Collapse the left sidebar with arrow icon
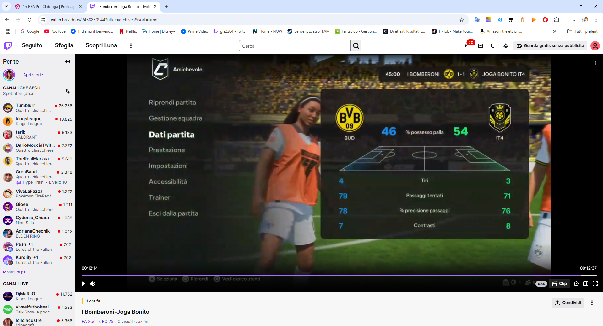The image size is (603, 326). click(x=68, y=61)
